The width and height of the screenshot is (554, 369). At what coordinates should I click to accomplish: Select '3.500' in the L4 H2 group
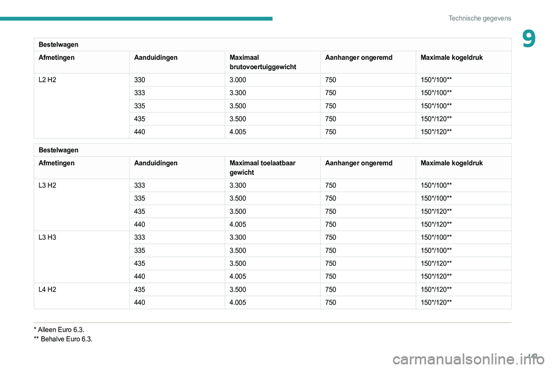pos(238,289)
